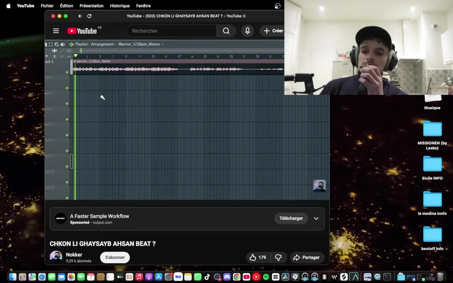
Task: Click the Télécharger ad button
Action: (x=291, y=218)
